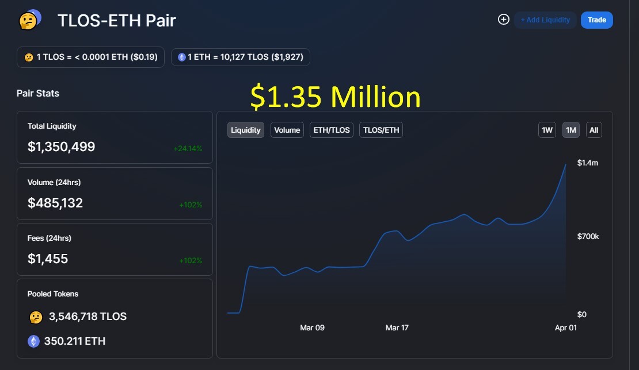Select the 1M timeframe toggle
The height and width of the screenshot is (370, 639).
[571, 130]
